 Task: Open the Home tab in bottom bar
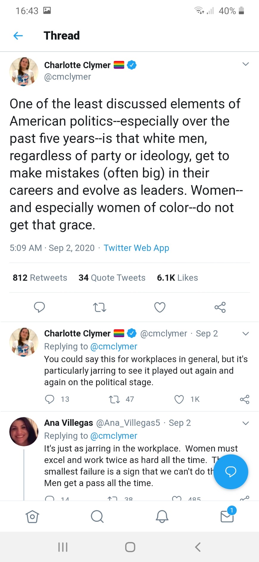click(32, 516)
